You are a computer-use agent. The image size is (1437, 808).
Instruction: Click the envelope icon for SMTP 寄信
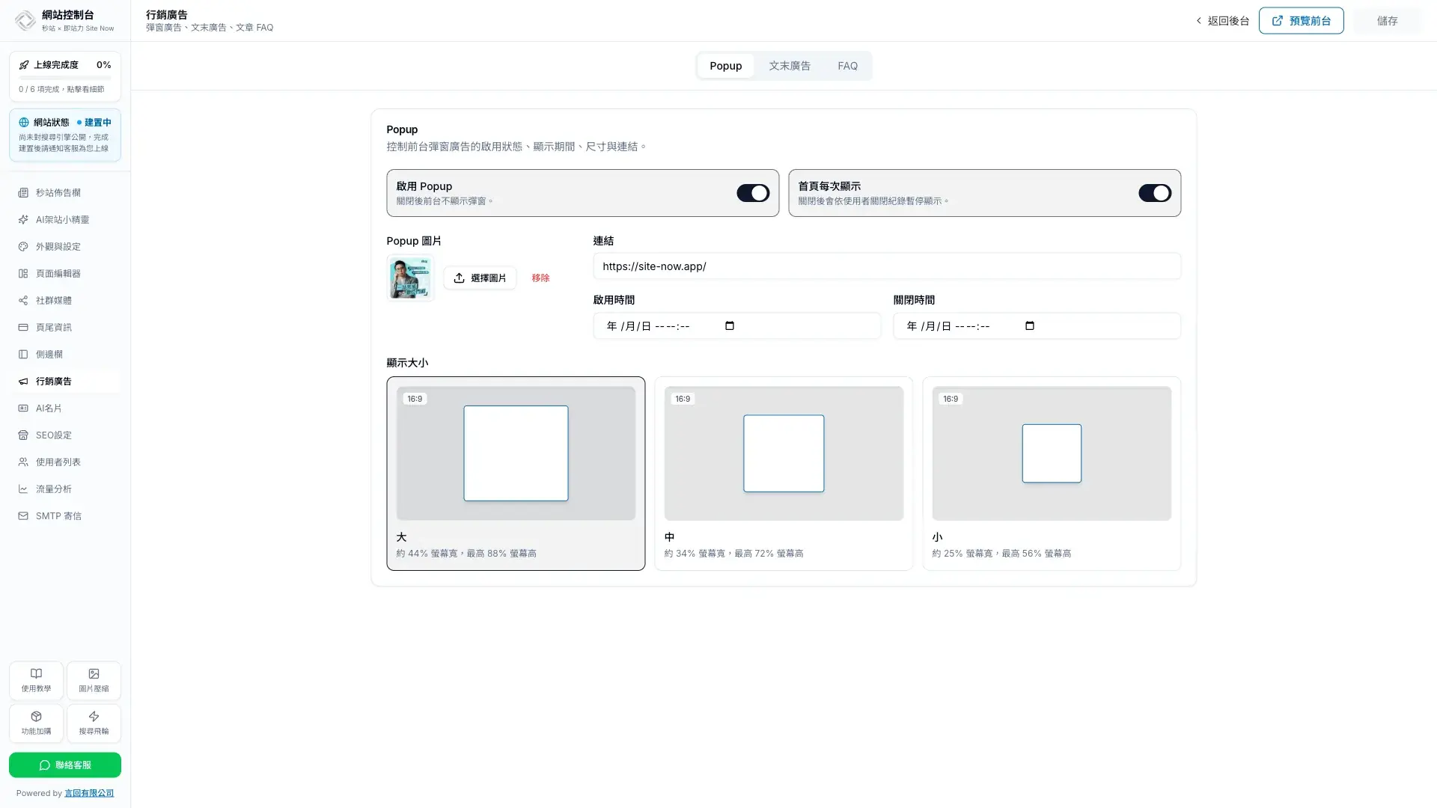coord(23,516)
